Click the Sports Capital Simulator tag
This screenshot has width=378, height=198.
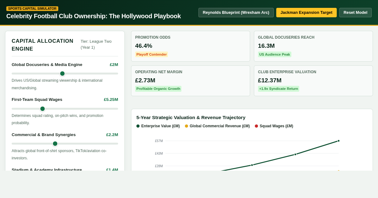[x=32, y=9]
